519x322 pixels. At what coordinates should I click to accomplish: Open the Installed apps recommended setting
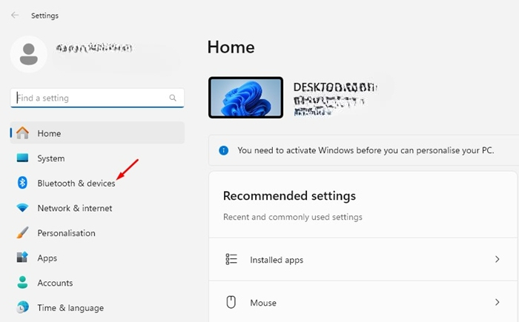(363, 259)
